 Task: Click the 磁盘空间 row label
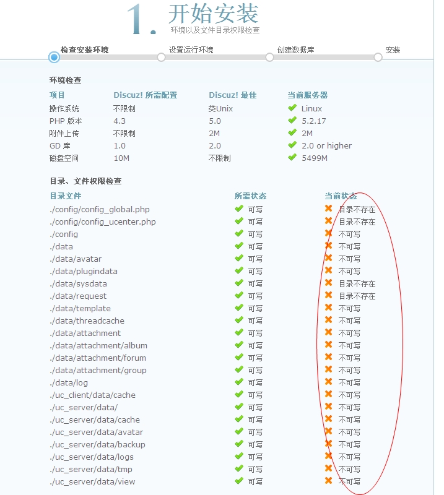click(64, 158)
